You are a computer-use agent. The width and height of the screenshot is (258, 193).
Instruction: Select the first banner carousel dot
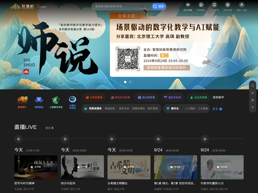[x=125, y=82]
